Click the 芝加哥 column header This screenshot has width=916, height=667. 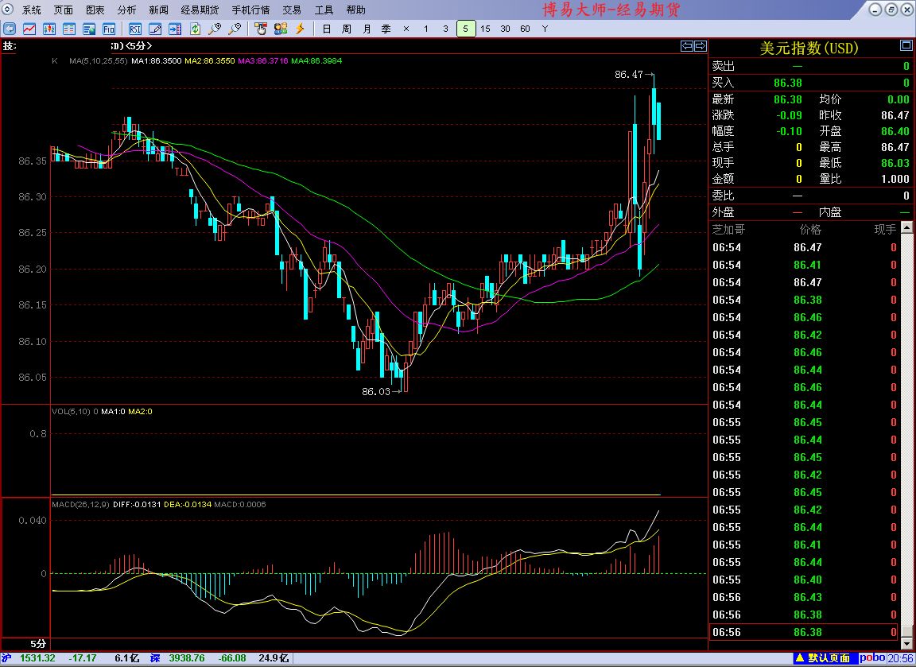[x=728, y=230]
